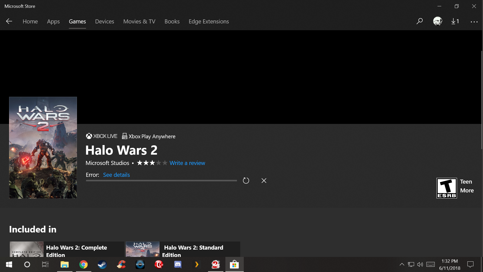Viewport: 483px width, 272px height.
Task: Open Halo Wars 2: Complete Edition
Action: [x=67, y=249]
